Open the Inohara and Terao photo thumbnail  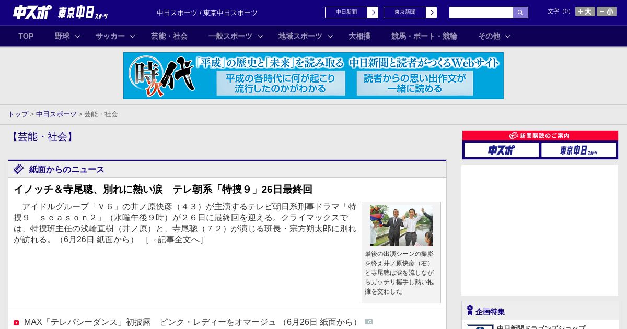[x=401, y=226]
